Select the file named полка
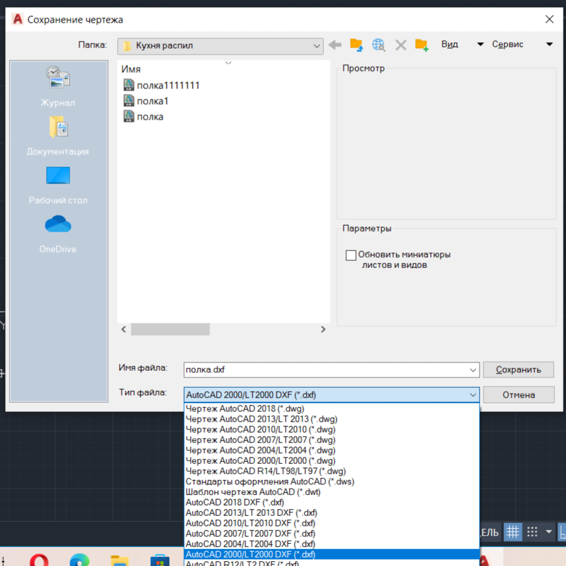Screen dimensions: 566x566 tap(143, 116)
